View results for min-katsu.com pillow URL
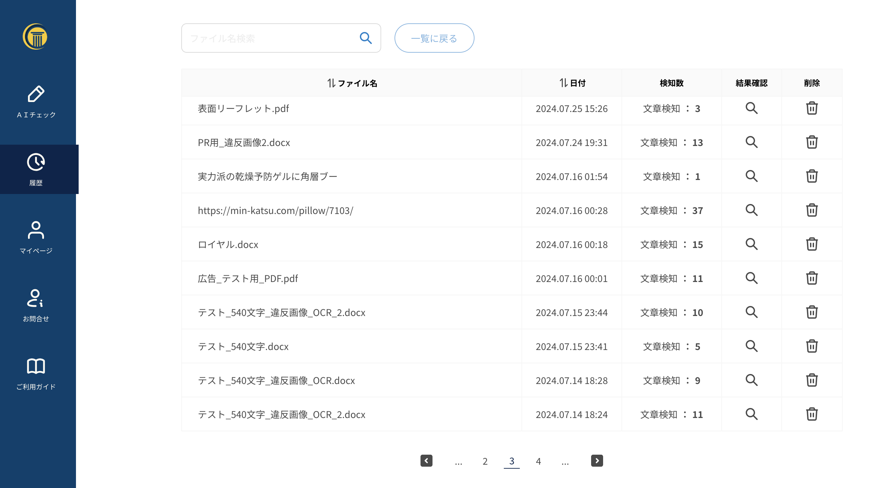This screenshot has height=488, width=877. (x=751, y=210)
